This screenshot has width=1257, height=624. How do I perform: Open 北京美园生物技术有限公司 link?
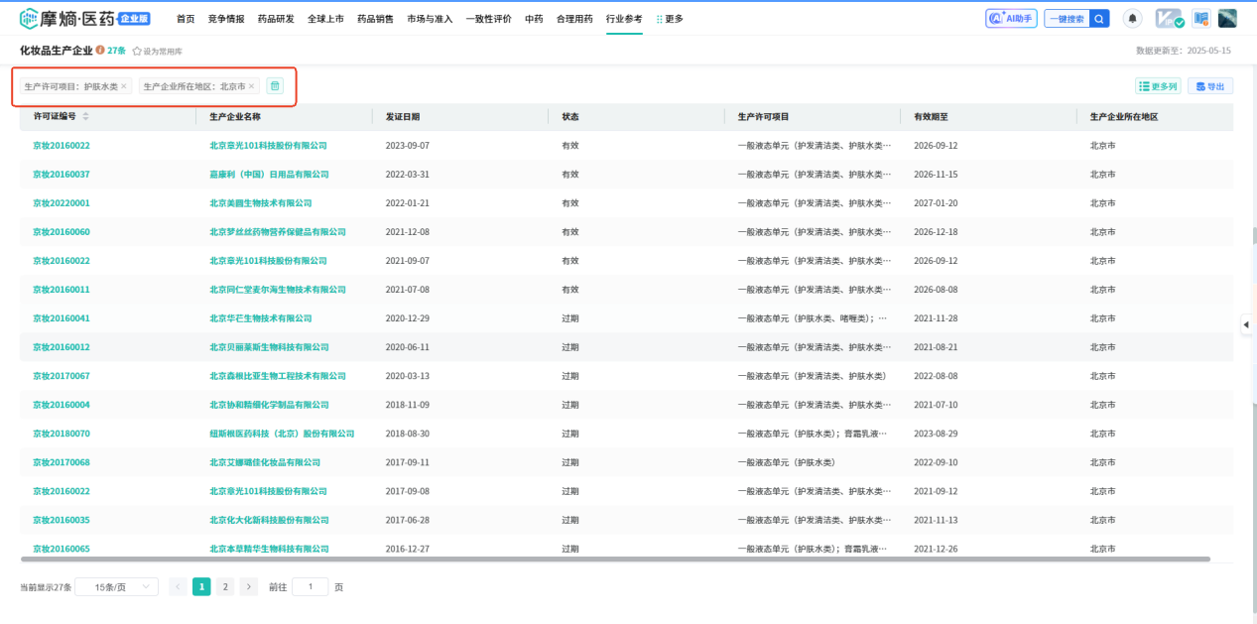261,203
